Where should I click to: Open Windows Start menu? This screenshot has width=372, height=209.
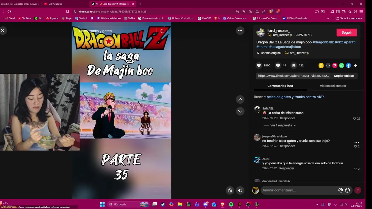coord(102,204)
